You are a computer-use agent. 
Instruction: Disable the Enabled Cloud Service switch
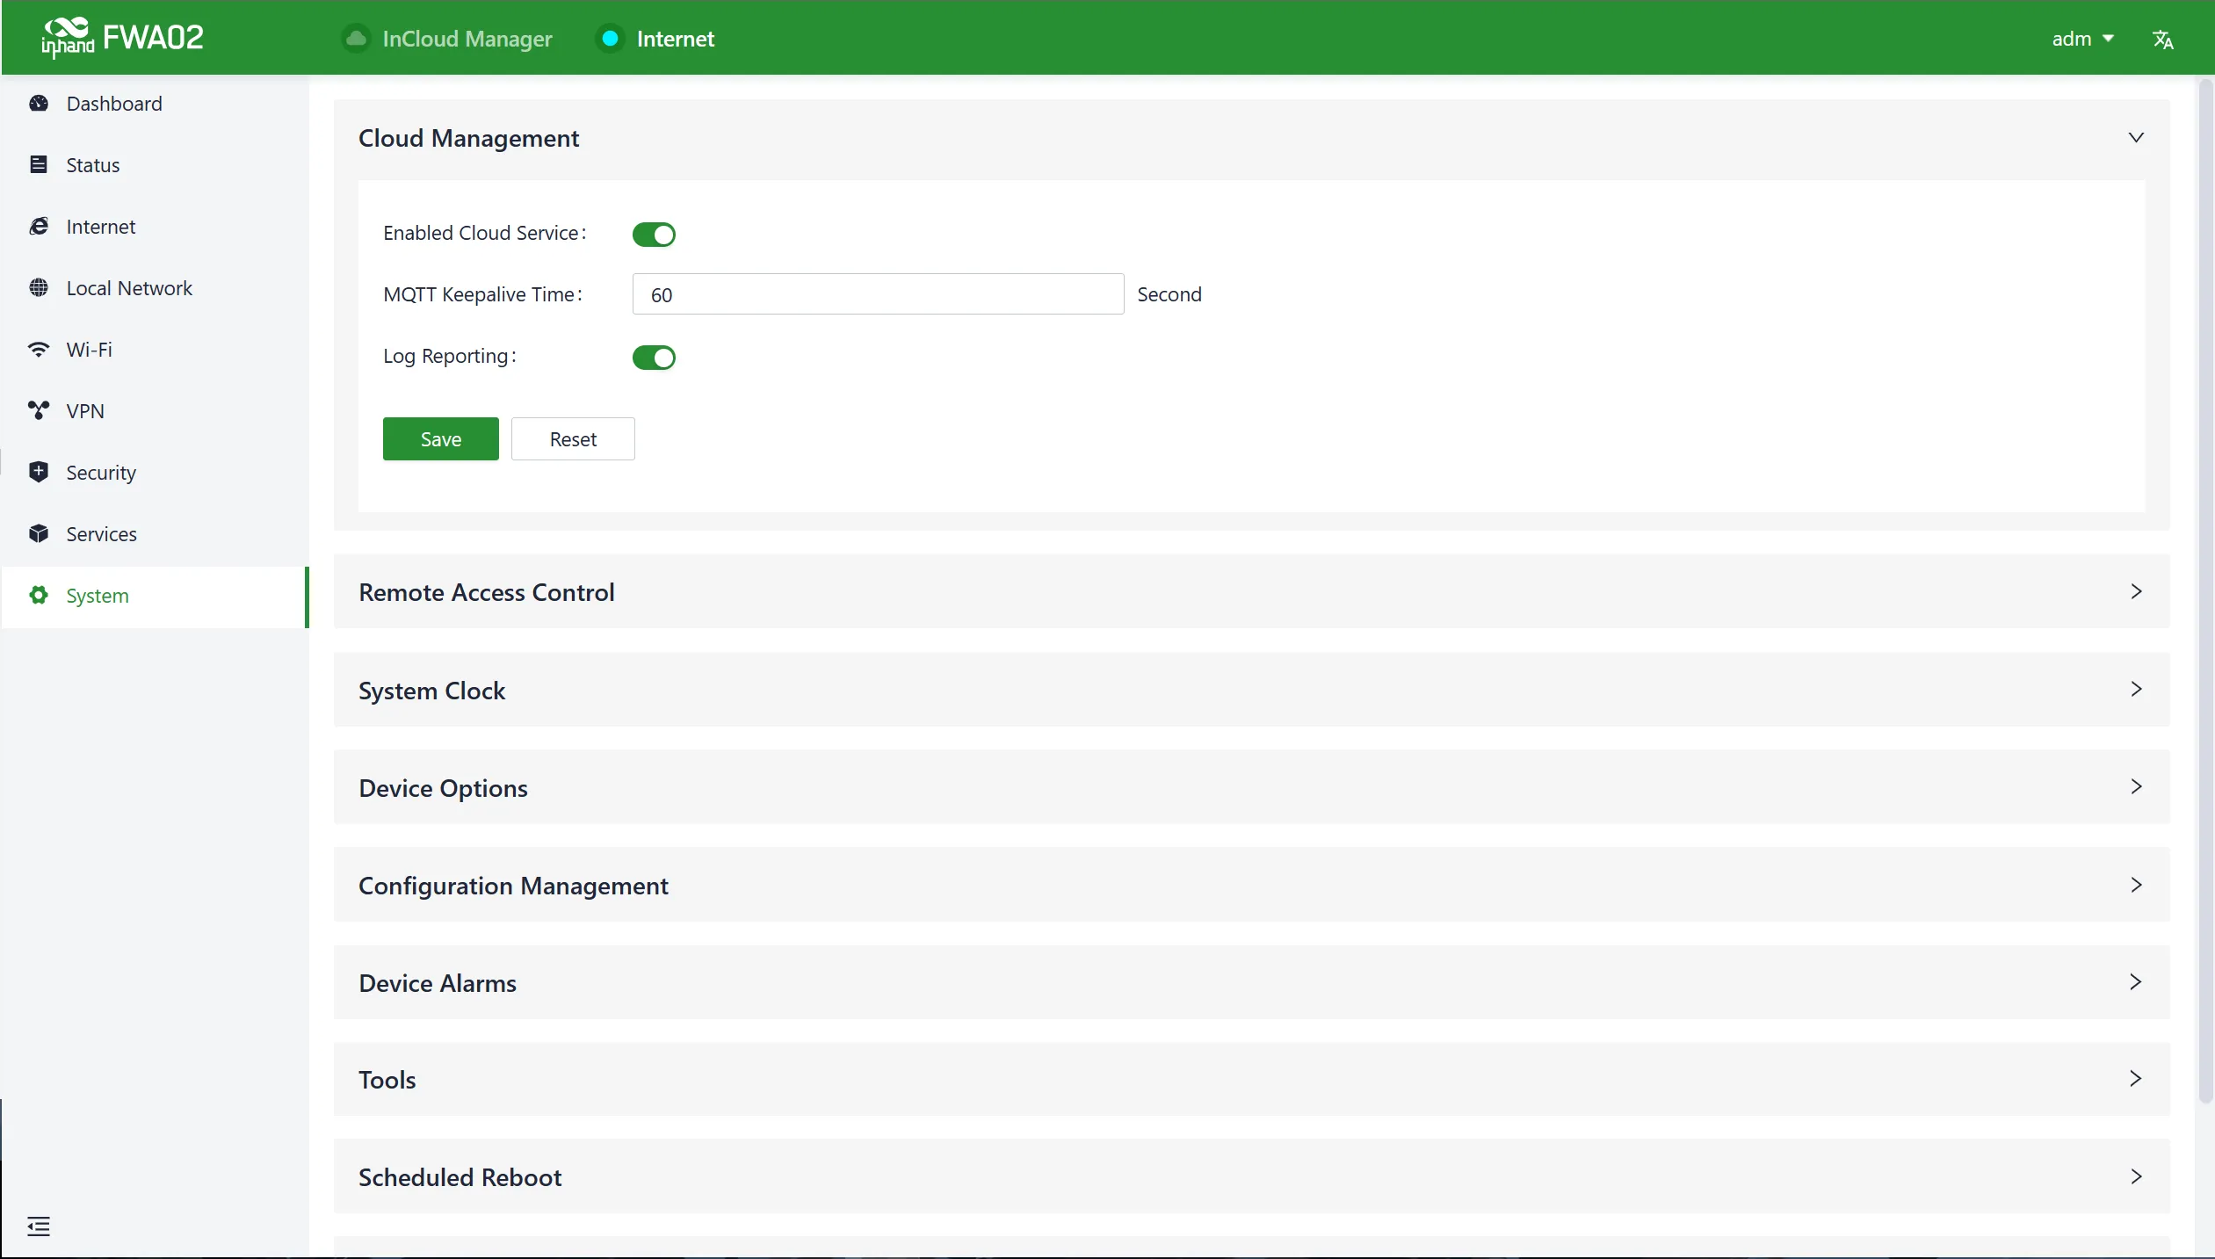pyautogui.click(x=654, y=235)
